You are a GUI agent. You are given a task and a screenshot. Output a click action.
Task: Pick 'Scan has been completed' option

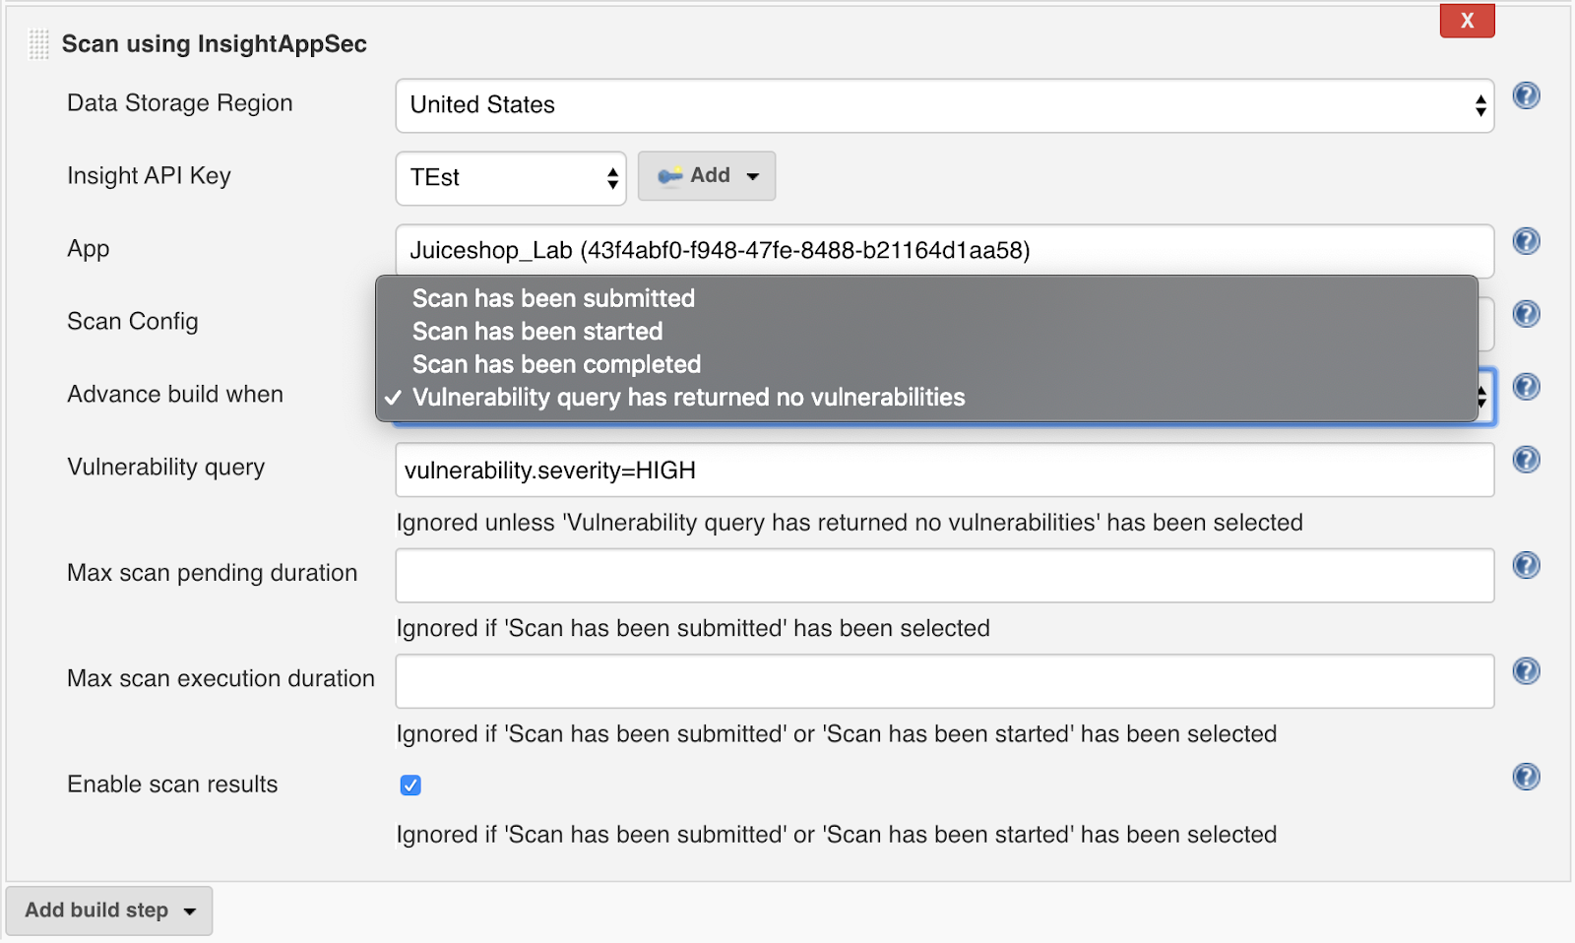556,364
